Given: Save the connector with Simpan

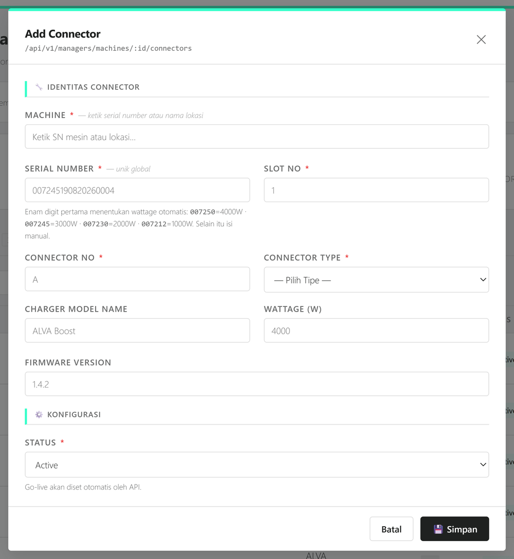Looking at the screenshot, I should (x=454, y=529).
